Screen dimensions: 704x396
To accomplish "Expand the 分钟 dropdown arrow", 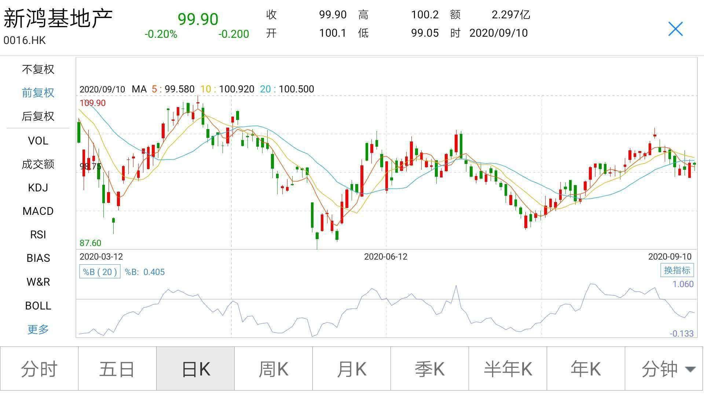I will tap(690, 369).
